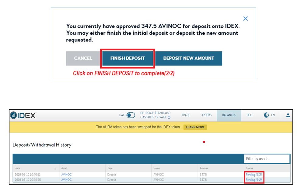Open the TRADE menu

pyautogui.click(x=186, y=115)
